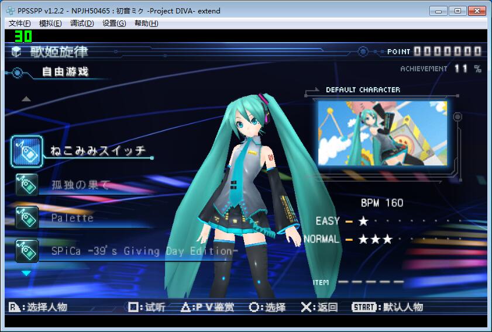Click the X 返回 button icon
This screenshot has width=492, height=332.
(x=306, y=307)
